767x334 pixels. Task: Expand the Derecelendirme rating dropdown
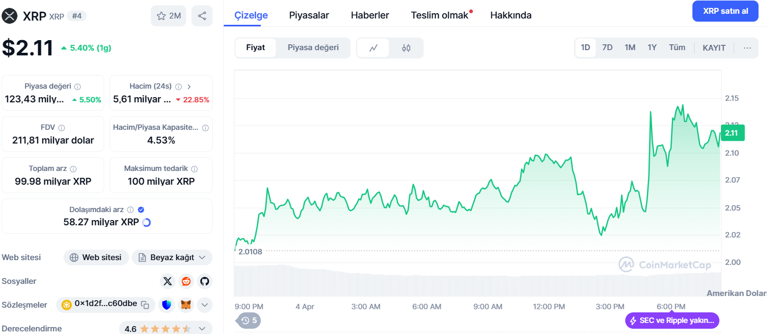[x=202, y=329]
